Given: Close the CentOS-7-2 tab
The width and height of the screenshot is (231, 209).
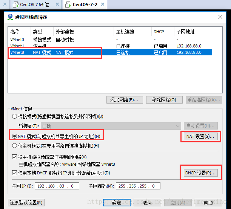Looking at the screenshot, I should (103, 5).
